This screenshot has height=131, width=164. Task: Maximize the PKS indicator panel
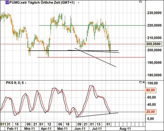[x=140, y=82]
